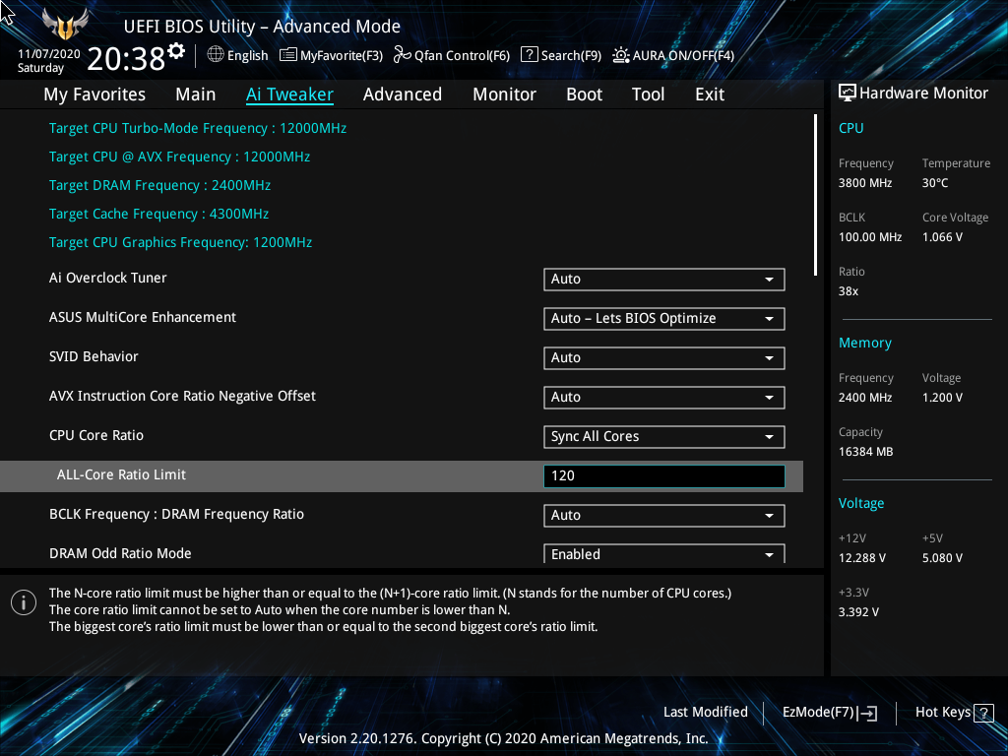Click the 11/07/2020 Saturday date
The image size is (1008, 756).
click(x=48, y=61)
